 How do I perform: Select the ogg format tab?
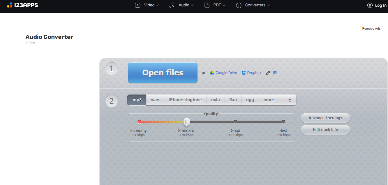[x=250, y=100]
